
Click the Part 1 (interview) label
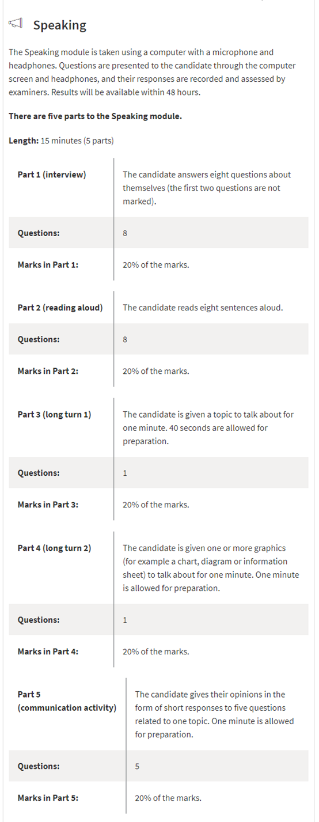(52, 175)
